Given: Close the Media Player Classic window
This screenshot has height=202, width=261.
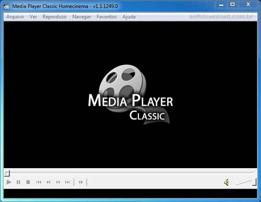Looking at the screenshot, I should coord(248,5).
